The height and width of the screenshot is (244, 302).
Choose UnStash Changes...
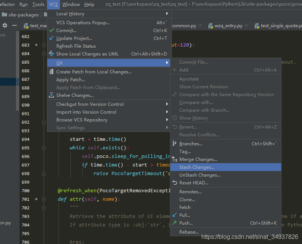tap(226, 175)
